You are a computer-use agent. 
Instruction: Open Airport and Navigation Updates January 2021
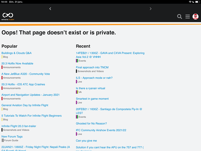[x=30, y=95]
